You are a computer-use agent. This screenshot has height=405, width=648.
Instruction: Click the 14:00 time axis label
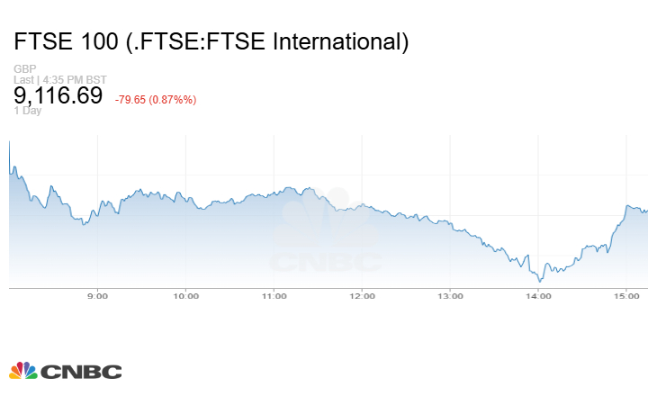(x=538, y=295)
